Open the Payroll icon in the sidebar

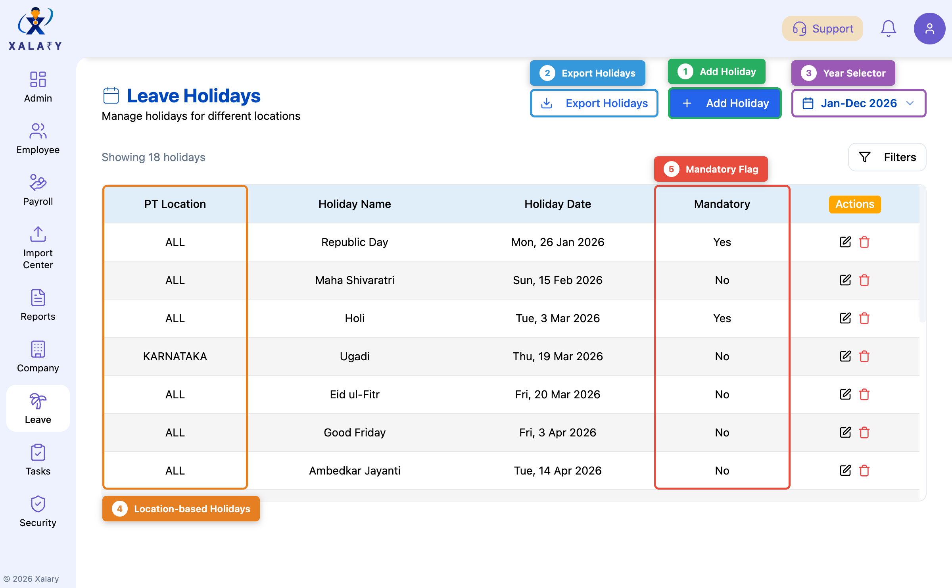(38, 183)
